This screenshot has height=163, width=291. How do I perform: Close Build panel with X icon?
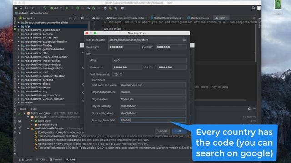20,133
